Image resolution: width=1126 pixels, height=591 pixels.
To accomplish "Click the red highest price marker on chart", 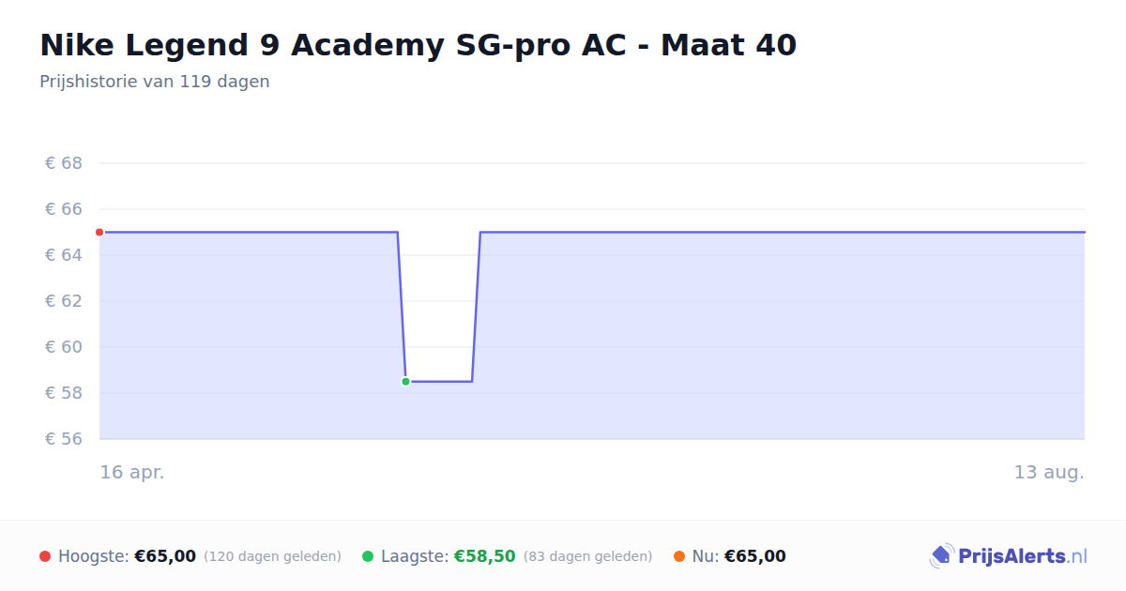I will (x=99, y=232).
